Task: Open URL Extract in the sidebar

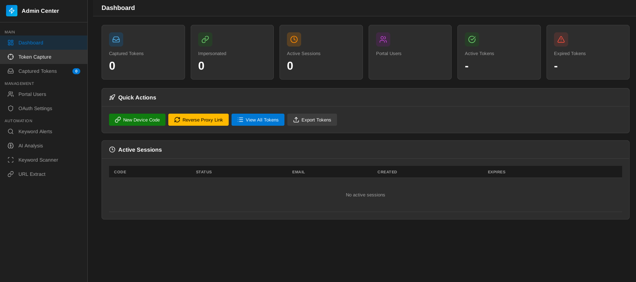Action: pyautogui.click(x=32, y=174)
